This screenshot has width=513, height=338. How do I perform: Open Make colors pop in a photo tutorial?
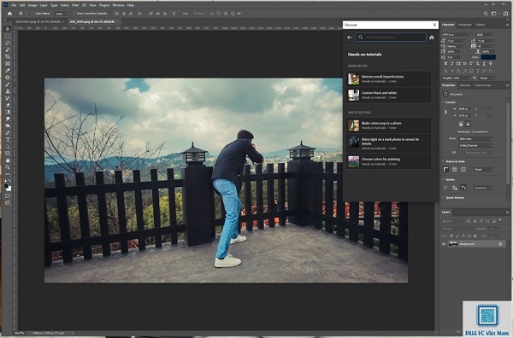coord(389,125)
